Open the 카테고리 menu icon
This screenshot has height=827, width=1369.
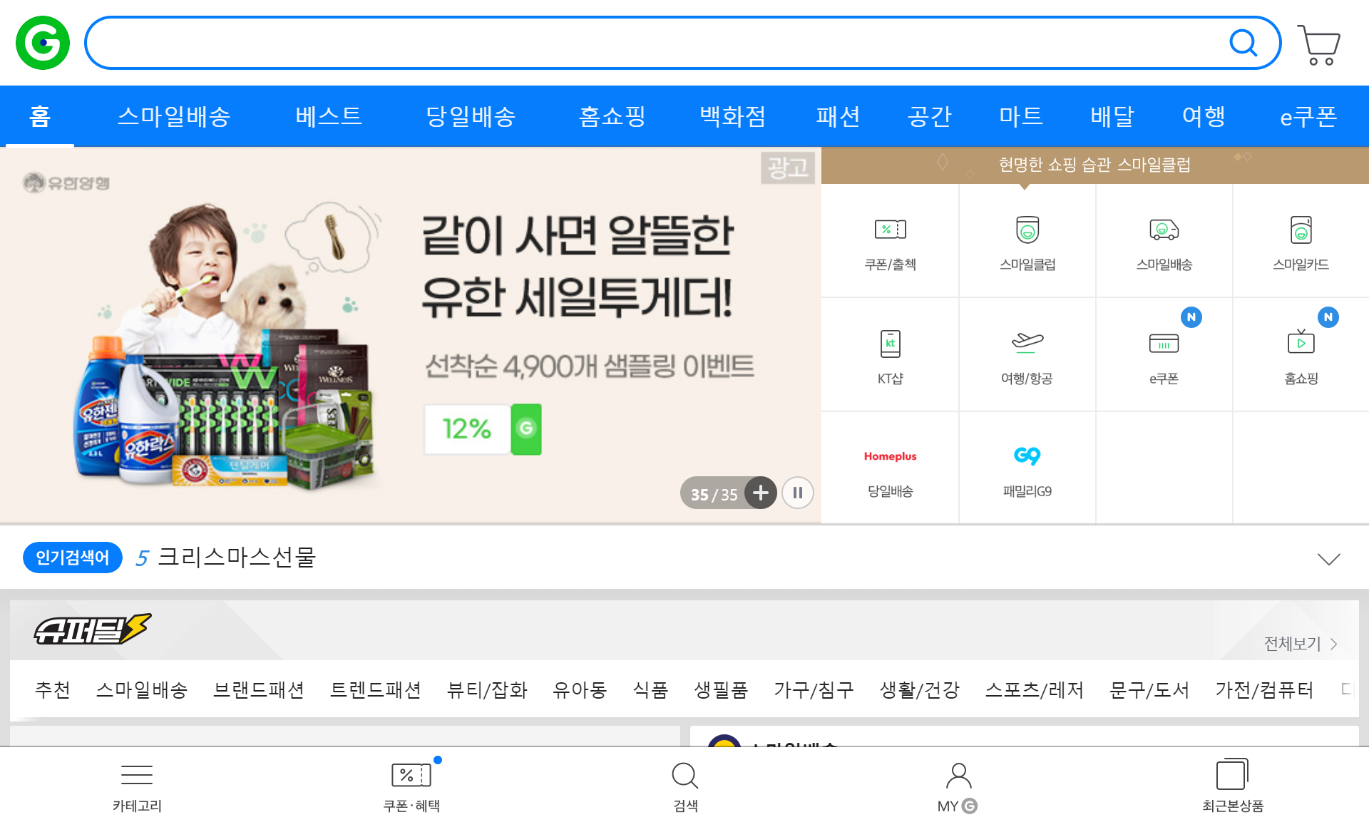[137, 787]
